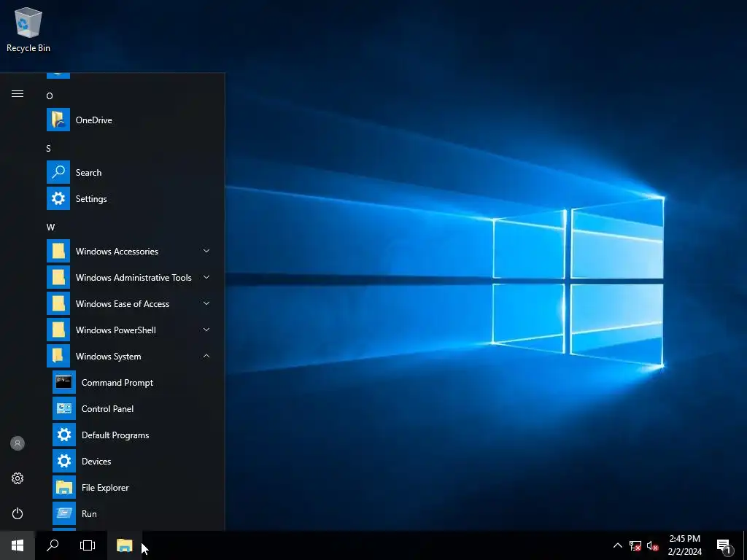Expand the Start menu hamburger button
Viewport: 747px width, 560px height.
pos(18,94)
